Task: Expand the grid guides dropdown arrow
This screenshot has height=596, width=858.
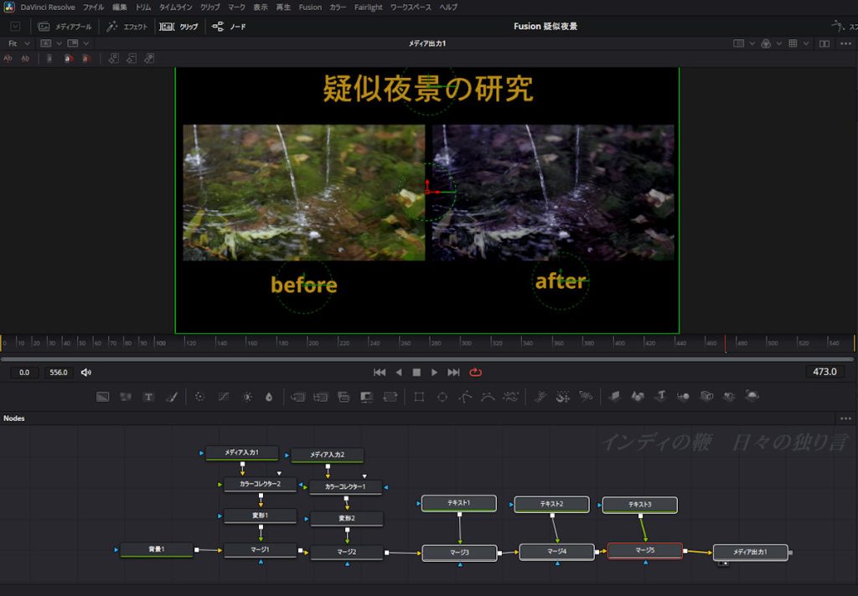Action: (x=805, y=43)
